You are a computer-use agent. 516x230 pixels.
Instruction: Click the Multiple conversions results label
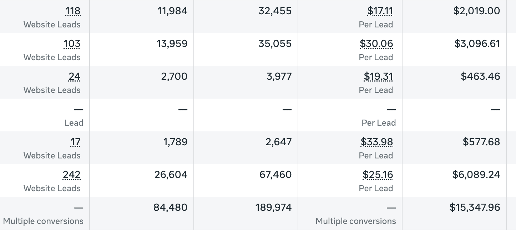click(43, 221)
